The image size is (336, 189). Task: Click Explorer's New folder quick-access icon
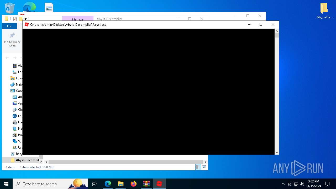coord(20,19)
